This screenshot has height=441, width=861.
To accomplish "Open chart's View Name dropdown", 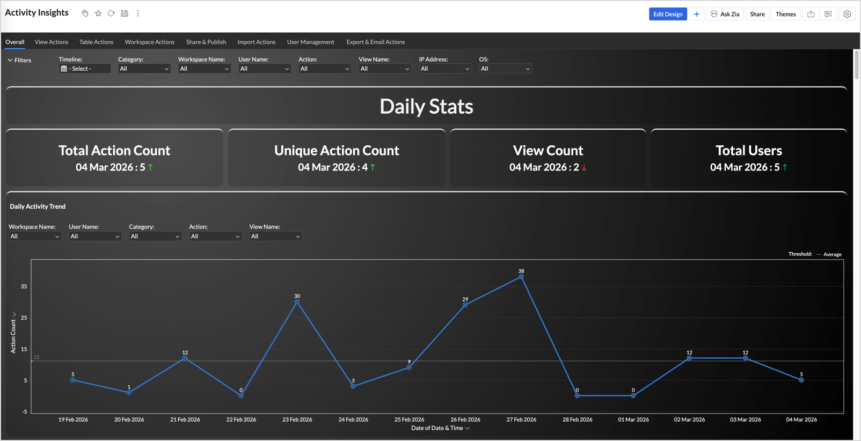I will click(x=275, y=236).
